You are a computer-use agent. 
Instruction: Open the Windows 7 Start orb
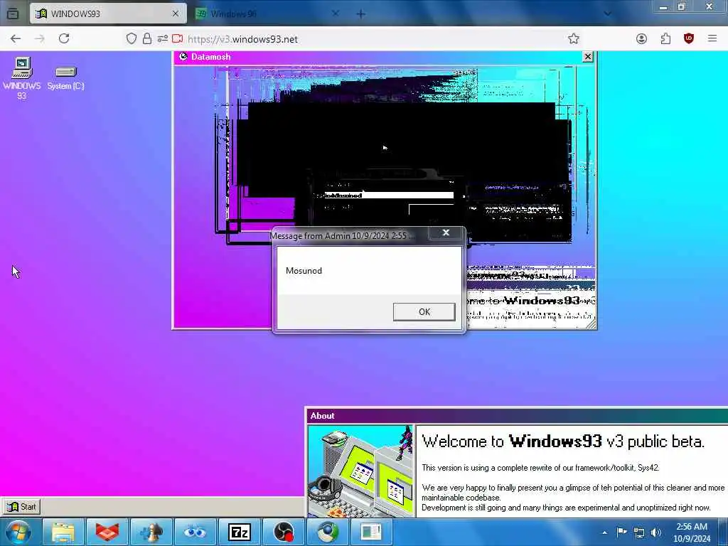point(18,532)
